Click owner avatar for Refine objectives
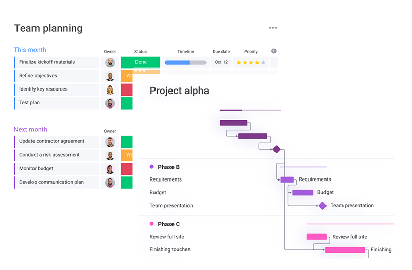The image size is (412, 270). pos(110,76)
